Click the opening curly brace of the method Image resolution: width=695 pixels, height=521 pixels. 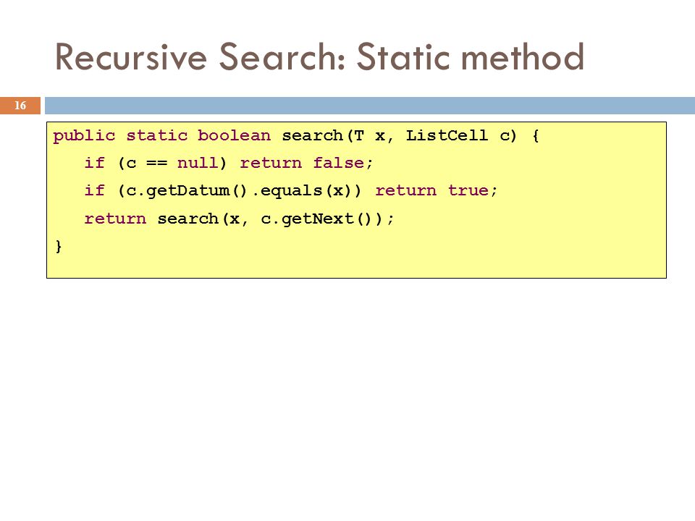pos(536,135)
